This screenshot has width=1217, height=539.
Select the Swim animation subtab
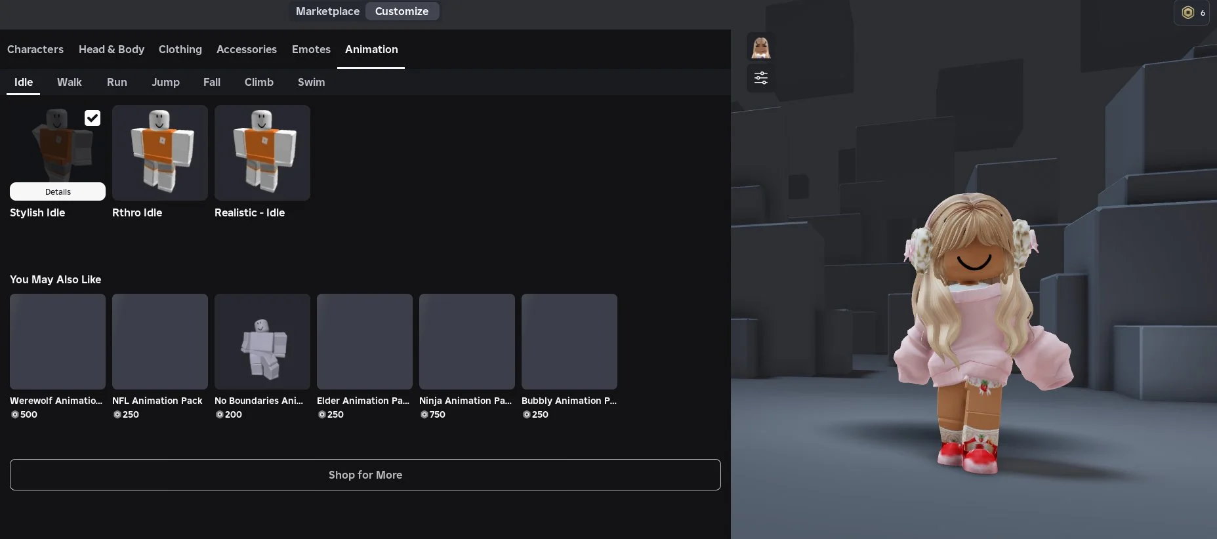point(311,82)
